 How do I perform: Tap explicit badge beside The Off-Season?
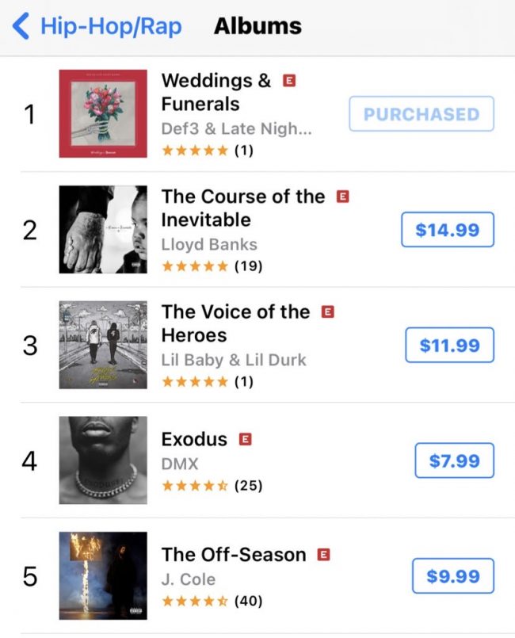point(323,555)
